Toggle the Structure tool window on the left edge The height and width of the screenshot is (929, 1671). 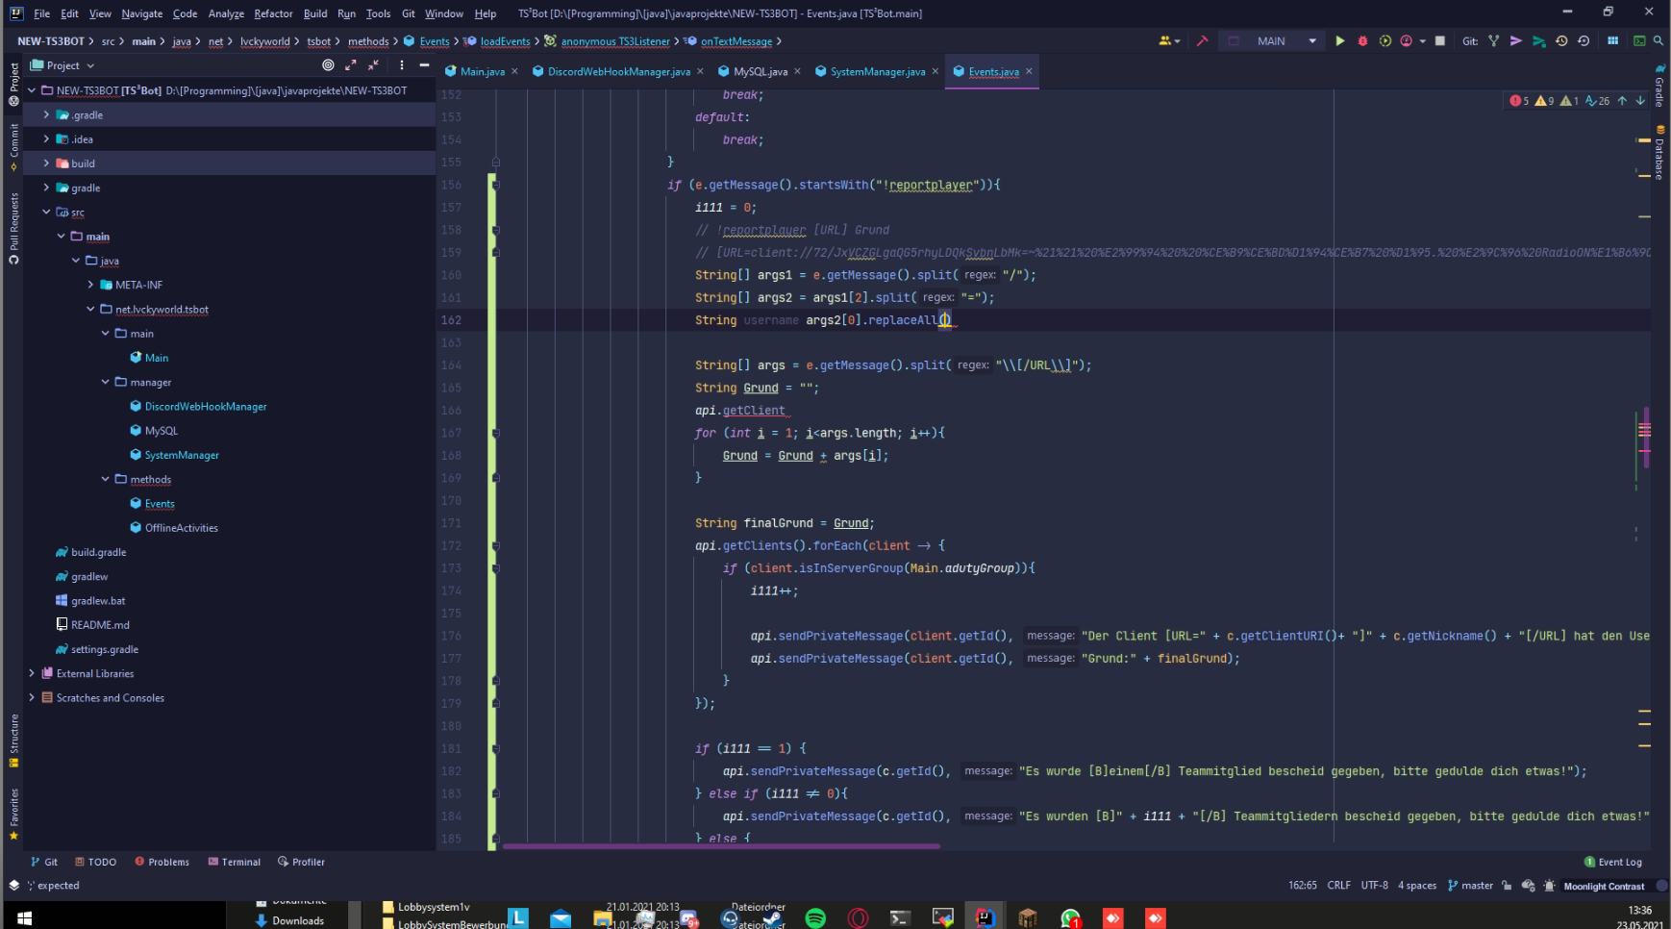tap(13, 741)
